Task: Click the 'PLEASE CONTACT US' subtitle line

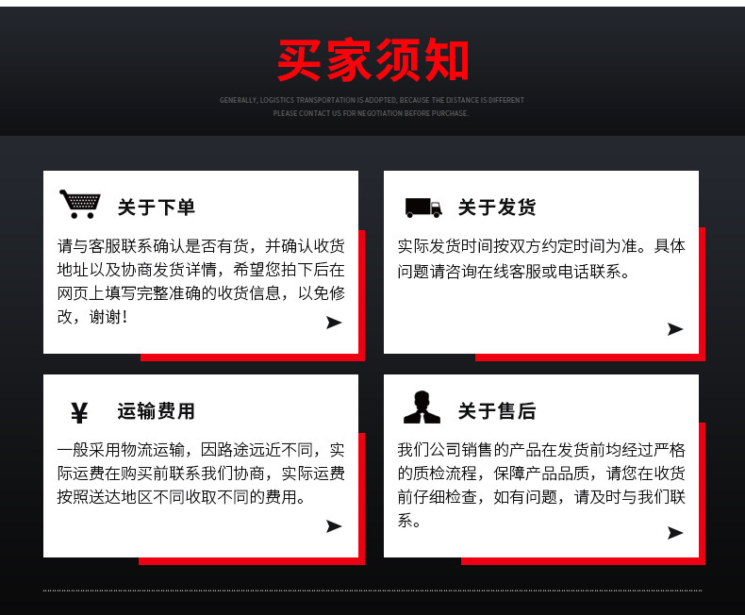Action: [371, 113]
